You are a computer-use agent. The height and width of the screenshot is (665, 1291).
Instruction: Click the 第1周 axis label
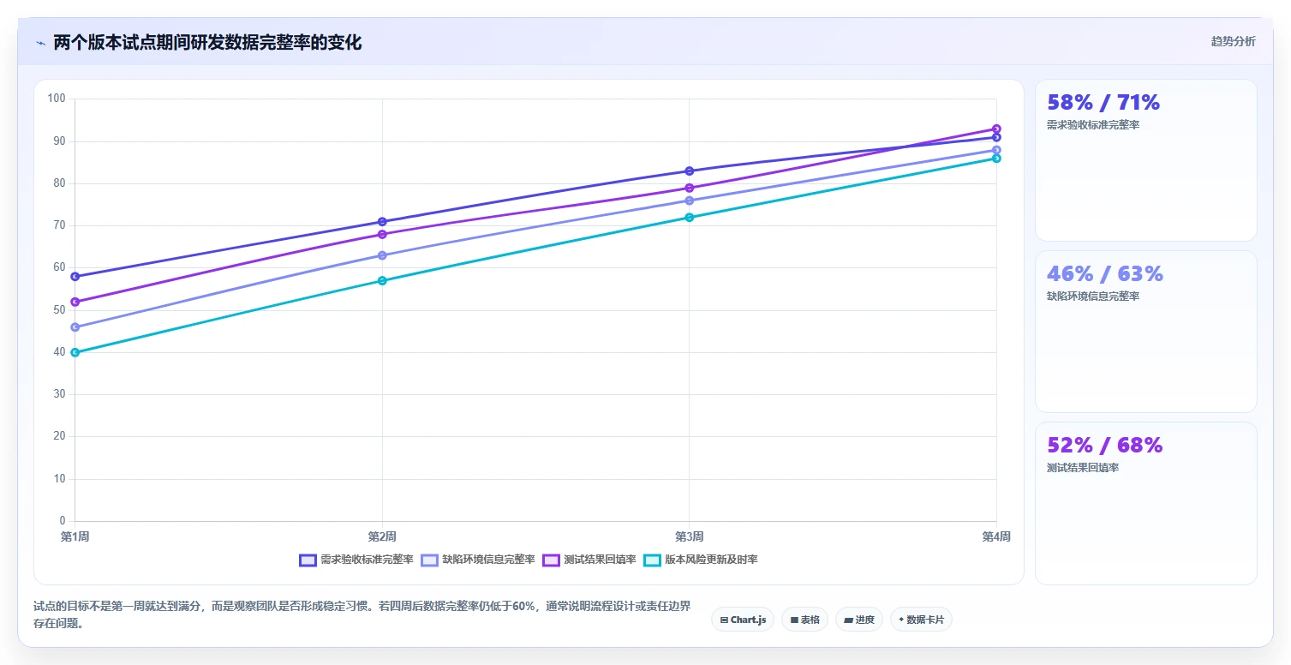coord(75,537)
